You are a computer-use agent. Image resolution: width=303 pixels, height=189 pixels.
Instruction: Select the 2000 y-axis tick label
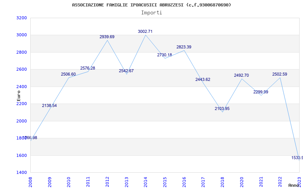click(22, 121)
